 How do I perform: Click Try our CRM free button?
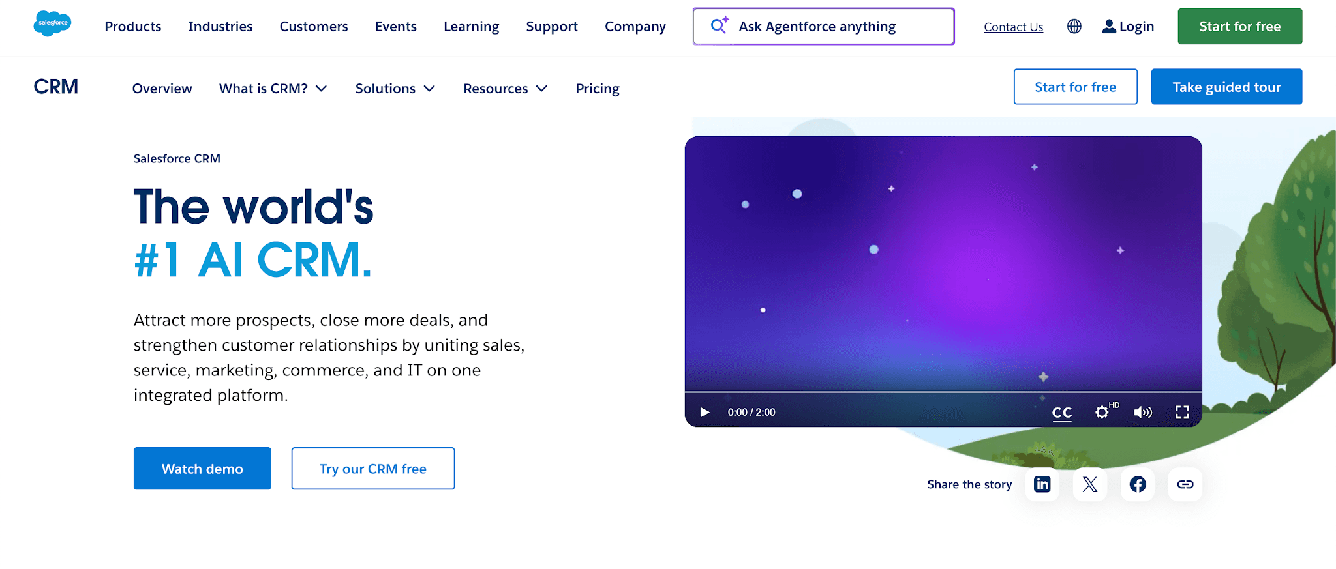point(373,469)
